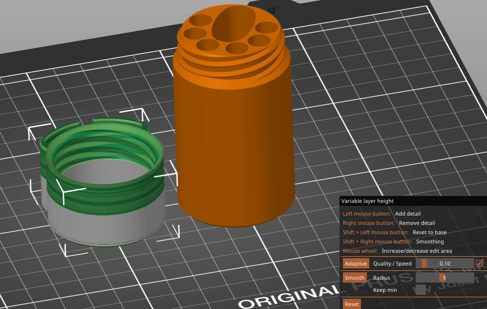The height and width of the screenshot is (309, 487).
Task: Click the 'Smoothing' hint text
Action: point(430,242)
